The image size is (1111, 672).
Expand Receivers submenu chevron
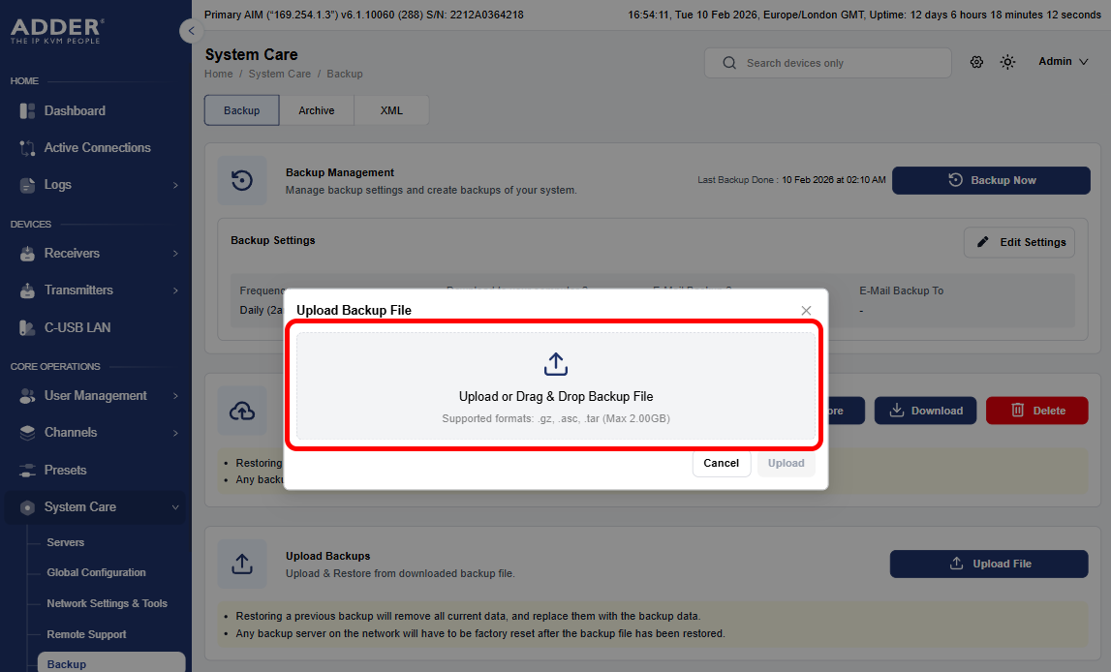(x=175, y=254)
